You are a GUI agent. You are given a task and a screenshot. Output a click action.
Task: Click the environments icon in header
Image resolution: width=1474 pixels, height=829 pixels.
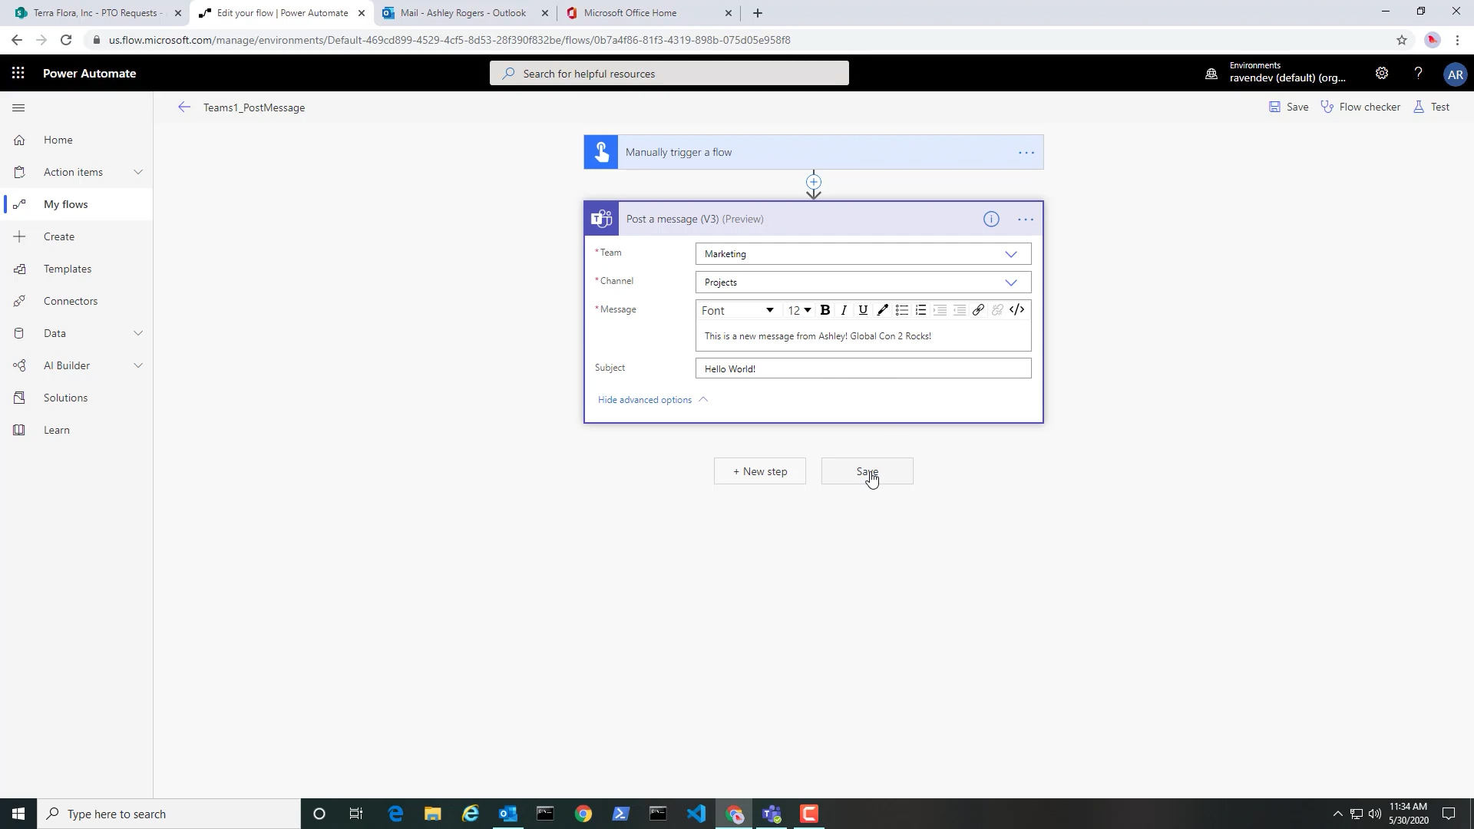[x=1211, y=74]
